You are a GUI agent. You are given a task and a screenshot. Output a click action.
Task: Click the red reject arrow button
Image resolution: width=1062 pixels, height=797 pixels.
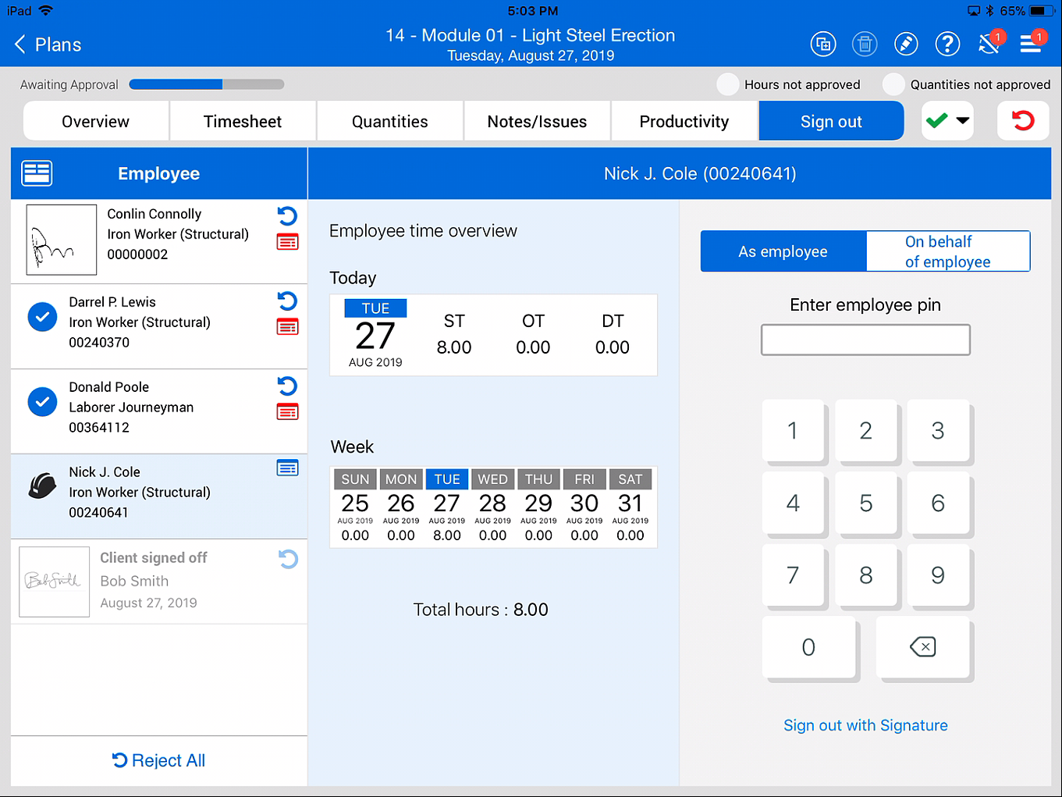tap(1023, 121)
